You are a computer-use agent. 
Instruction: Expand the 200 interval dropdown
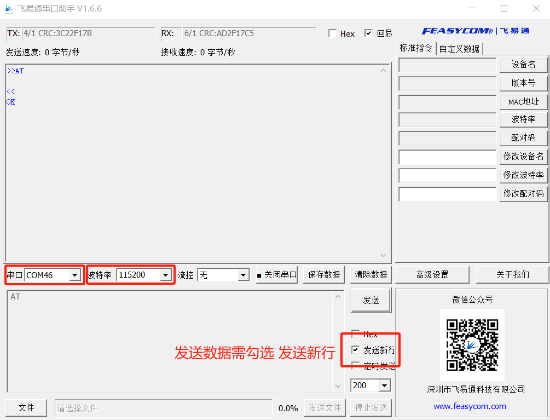point(384,386)
